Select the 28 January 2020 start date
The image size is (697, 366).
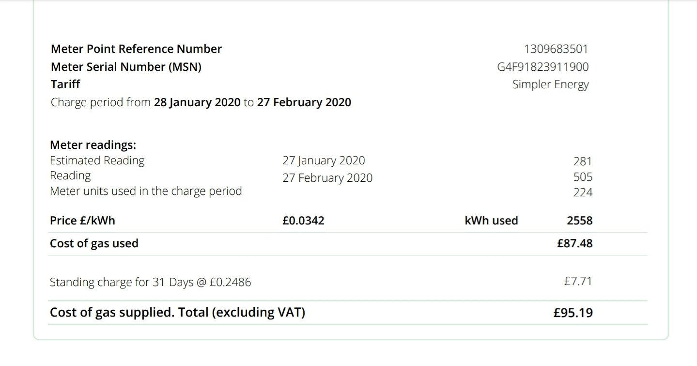(x=197, y=102)
